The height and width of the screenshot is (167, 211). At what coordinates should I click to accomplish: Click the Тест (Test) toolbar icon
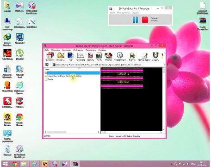point(70,57)
